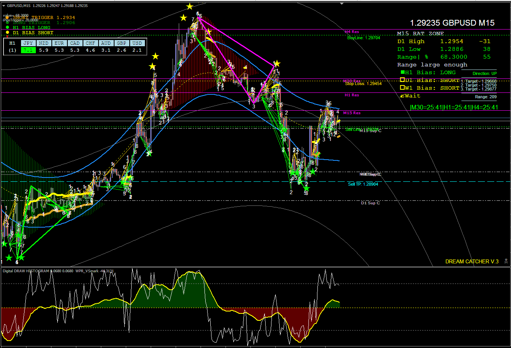Toggle the yellow D1 Bias Short box

(402, 80)
